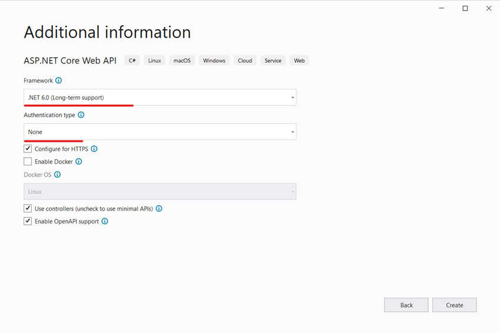Viewport: 500px width, 333px height.
Task: Show info for Enable Docker
Action: coord(78,161)
